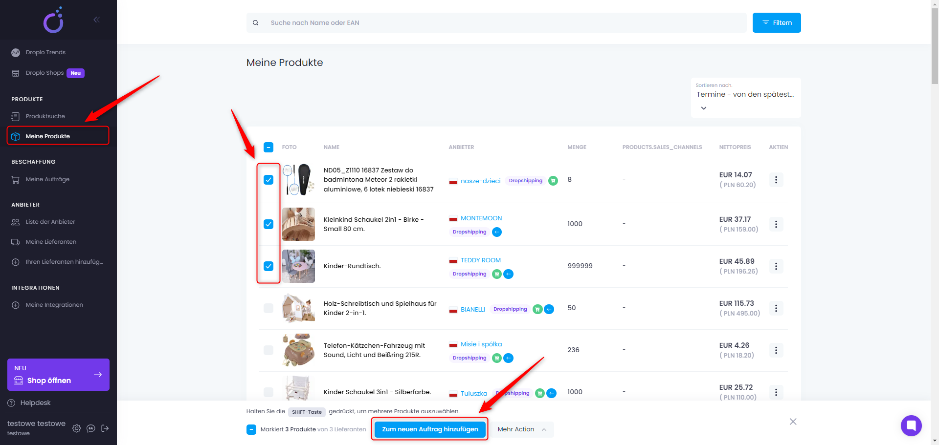Click the green cart icon for Tuluszka

click(540, 393)
